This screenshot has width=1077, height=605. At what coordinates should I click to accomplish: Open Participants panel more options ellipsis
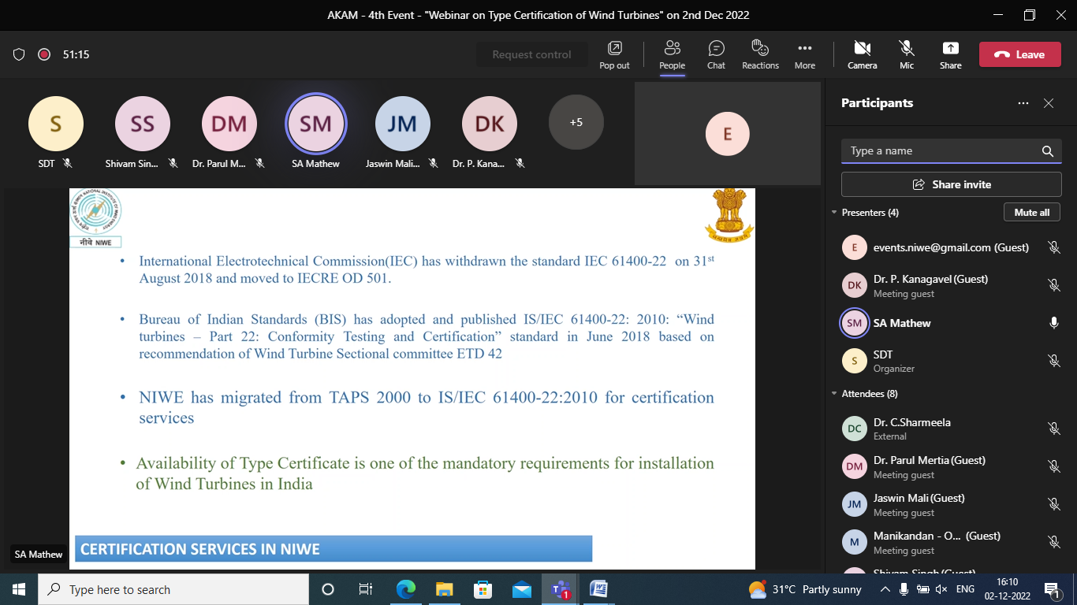(x=1023, y=103)
